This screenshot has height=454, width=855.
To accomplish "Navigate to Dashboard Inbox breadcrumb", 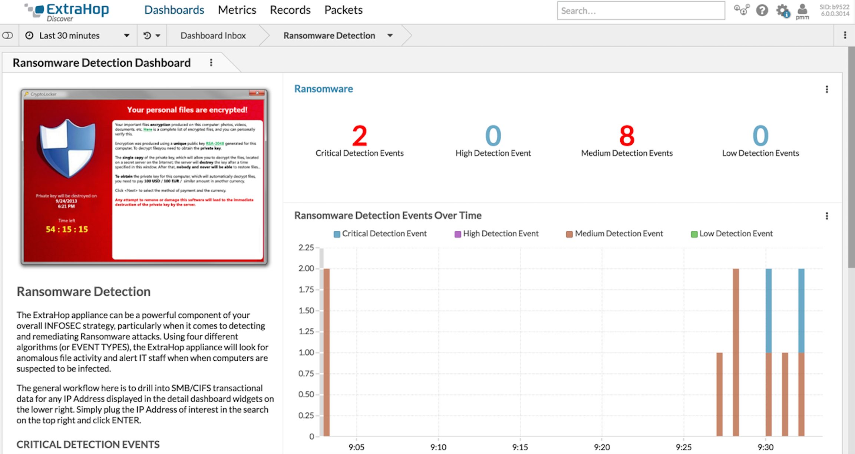I will [213, 36].
